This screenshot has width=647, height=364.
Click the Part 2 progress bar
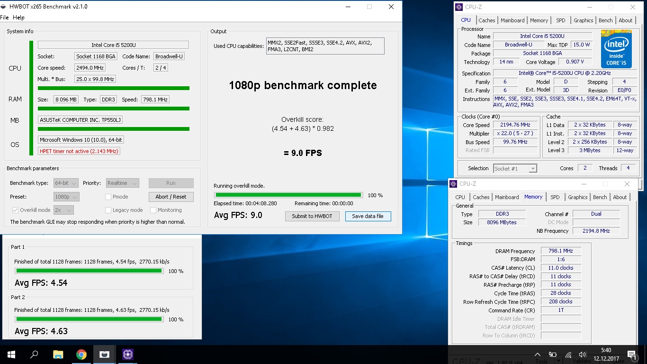pos(90,319)
